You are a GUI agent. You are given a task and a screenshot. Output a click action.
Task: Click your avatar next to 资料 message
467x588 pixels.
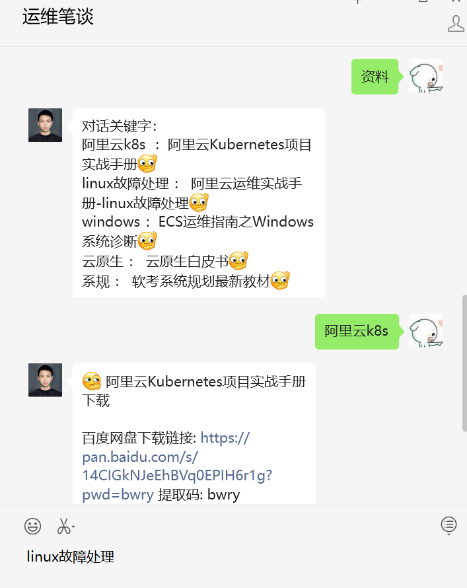coord(425,76)
